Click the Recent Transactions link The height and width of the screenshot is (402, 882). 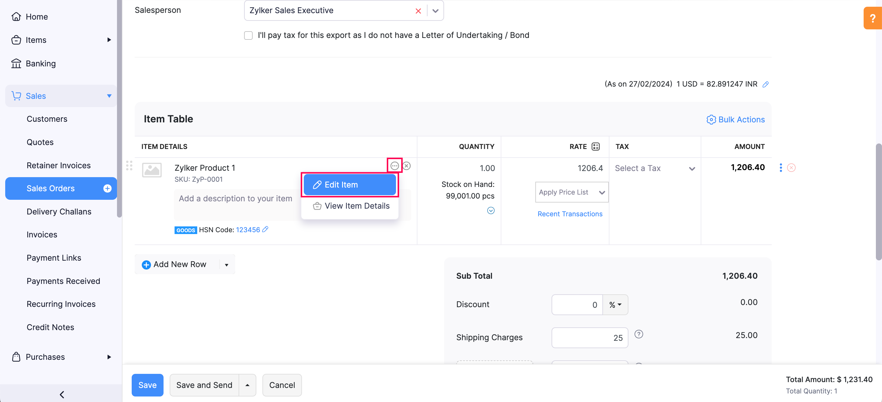(x=570, y=213)
